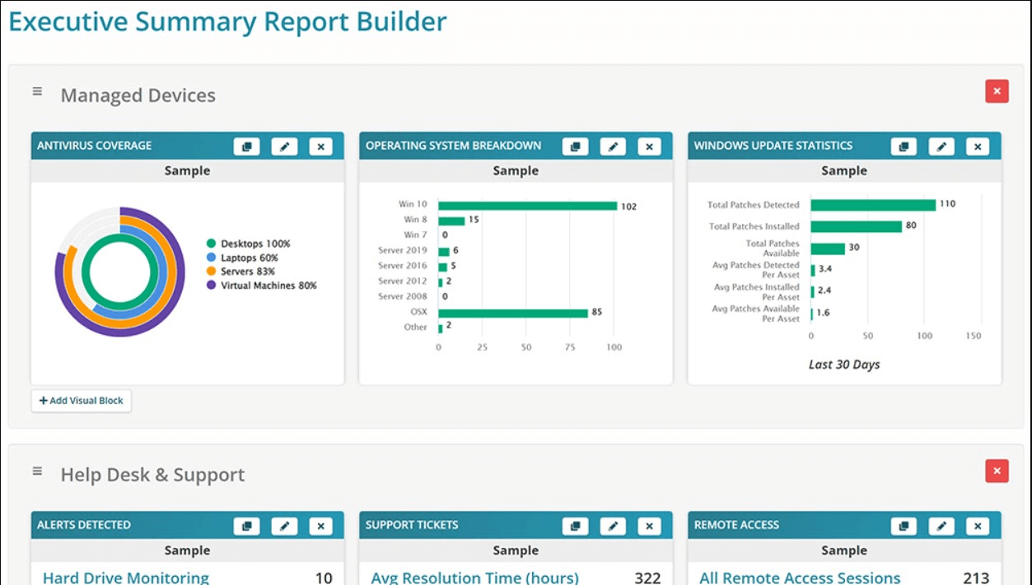Click the Total Patches Detected bar

pos(873,205)
